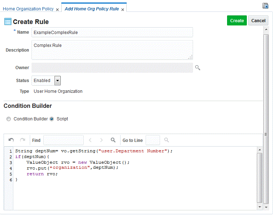Click the Cancel button
Viewport: 273px width, 215px height.
258,20
